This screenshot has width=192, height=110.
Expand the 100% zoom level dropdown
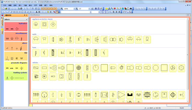point(74,9)
